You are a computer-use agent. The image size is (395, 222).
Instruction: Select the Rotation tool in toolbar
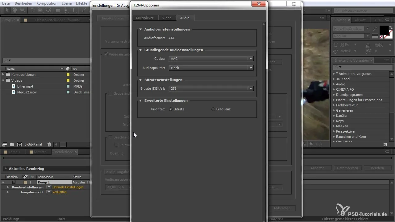[33, 10]
